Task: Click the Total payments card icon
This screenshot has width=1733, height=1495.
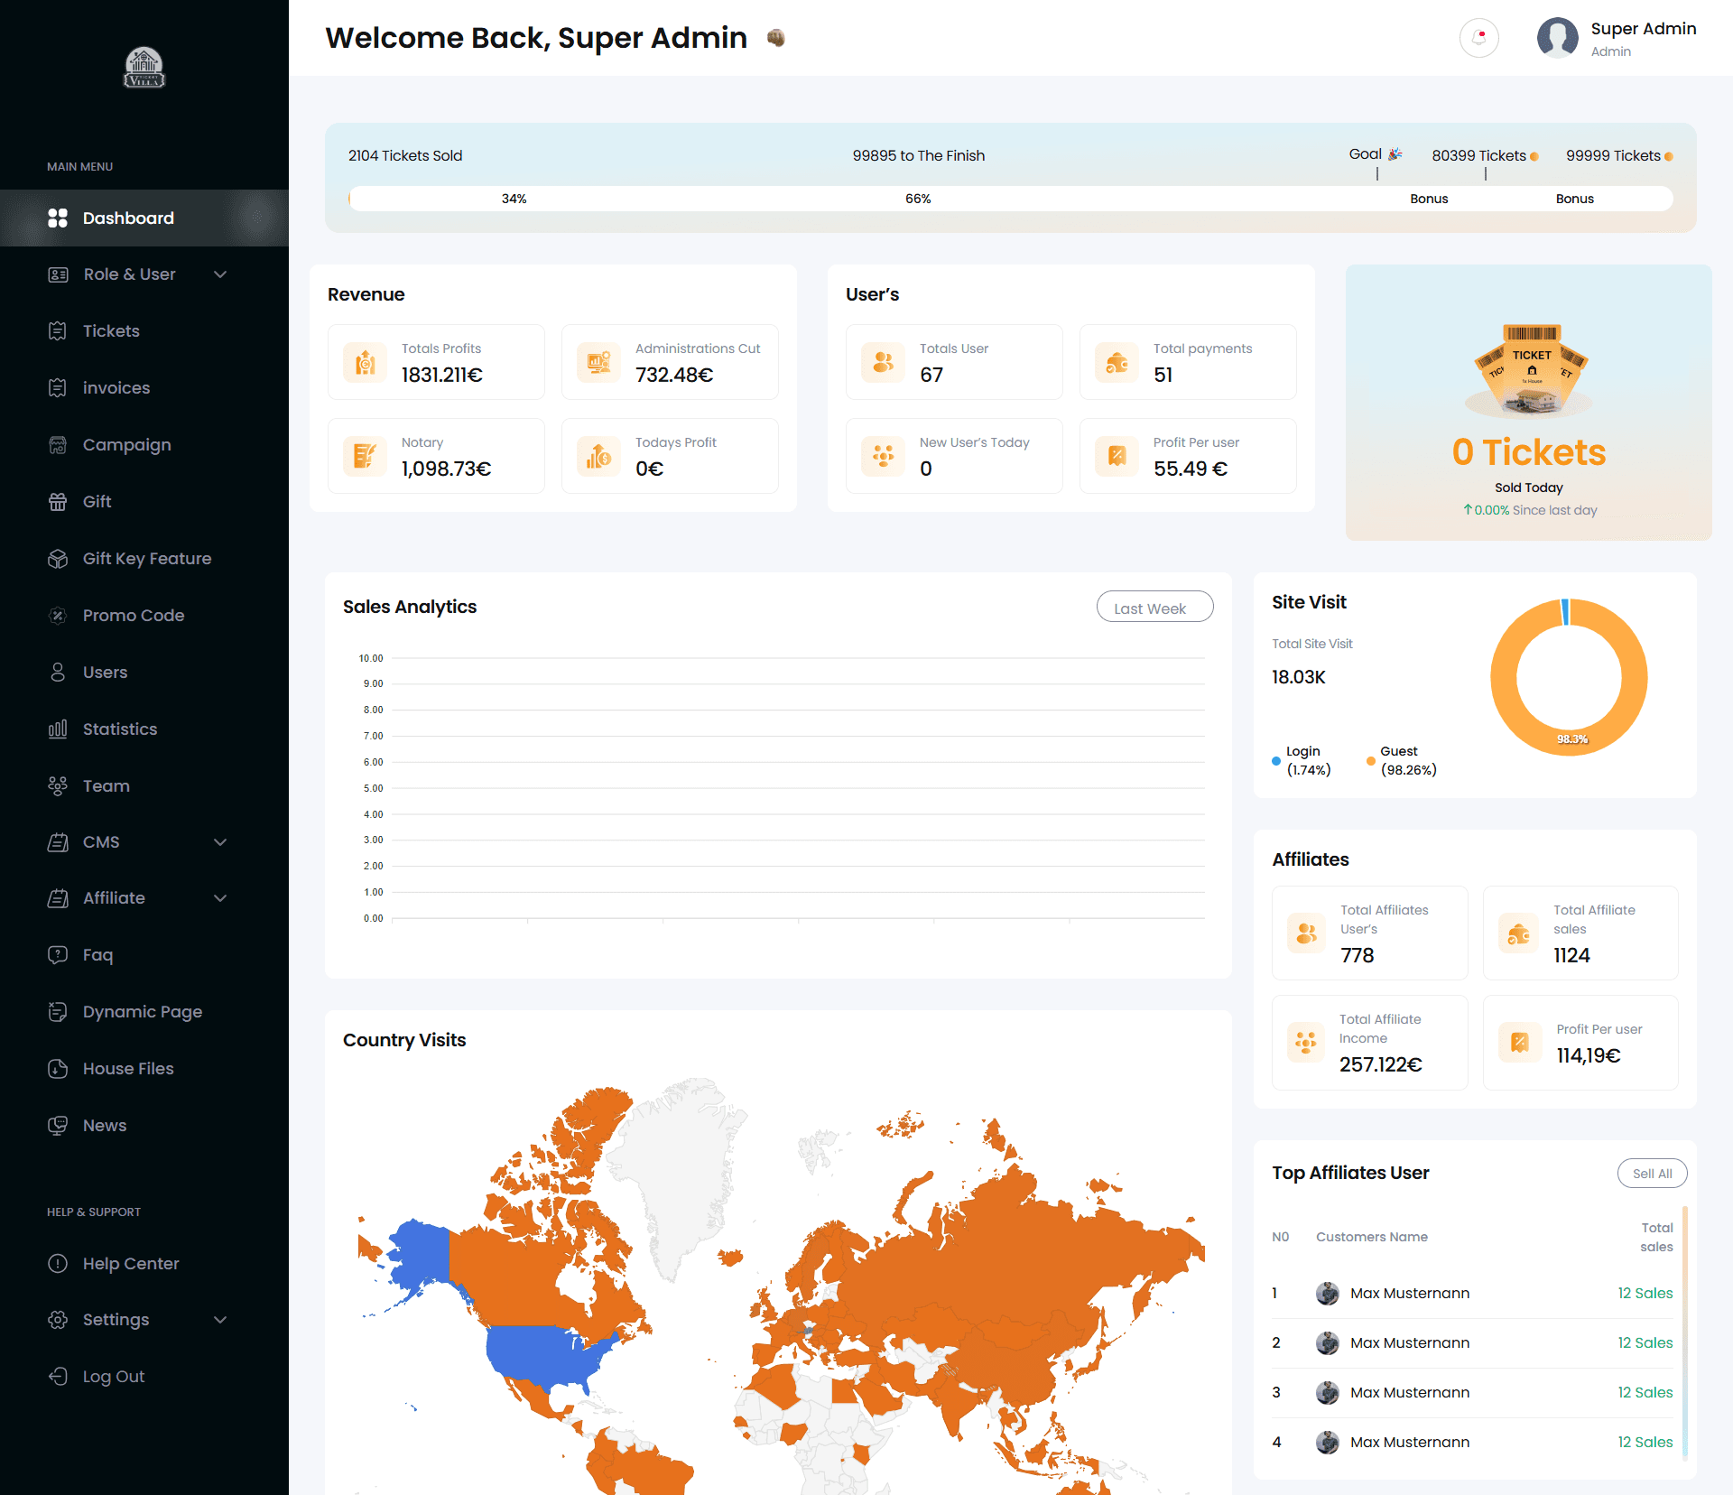Action: tap(1117, 362)
